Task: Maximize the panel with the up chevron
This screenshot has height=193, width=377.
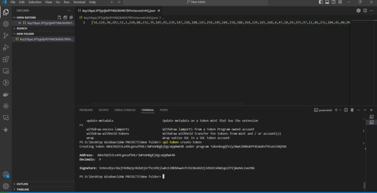Action: (x=365, y=110)
